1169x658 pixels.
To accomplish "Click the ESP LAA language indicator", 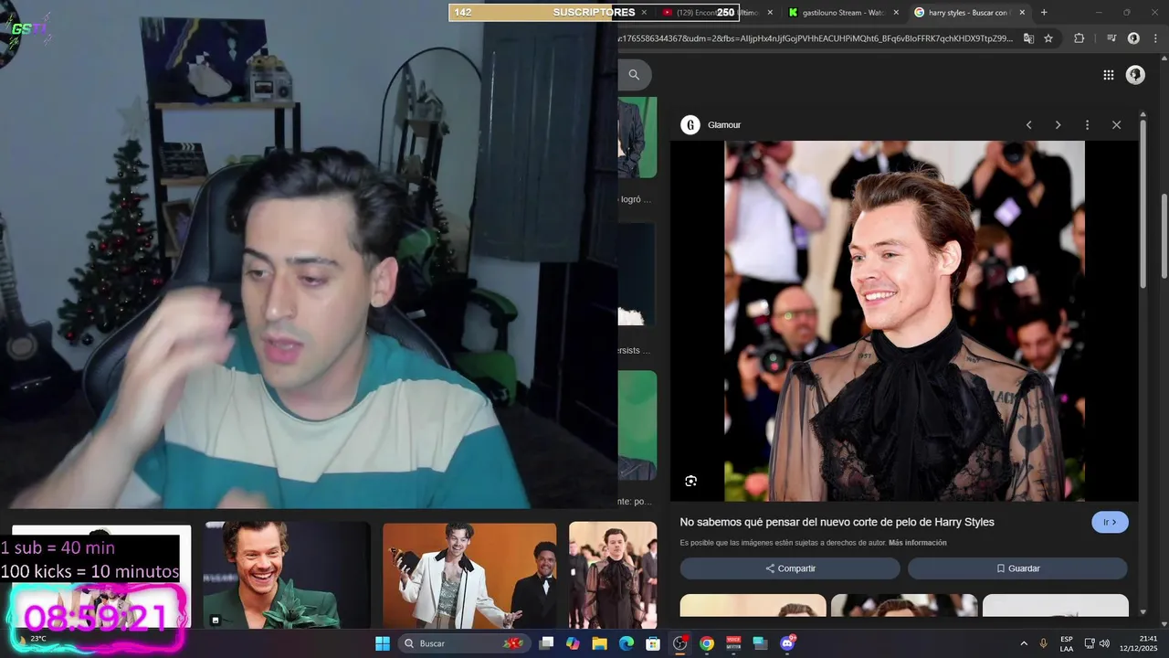I will [1067, 643].
